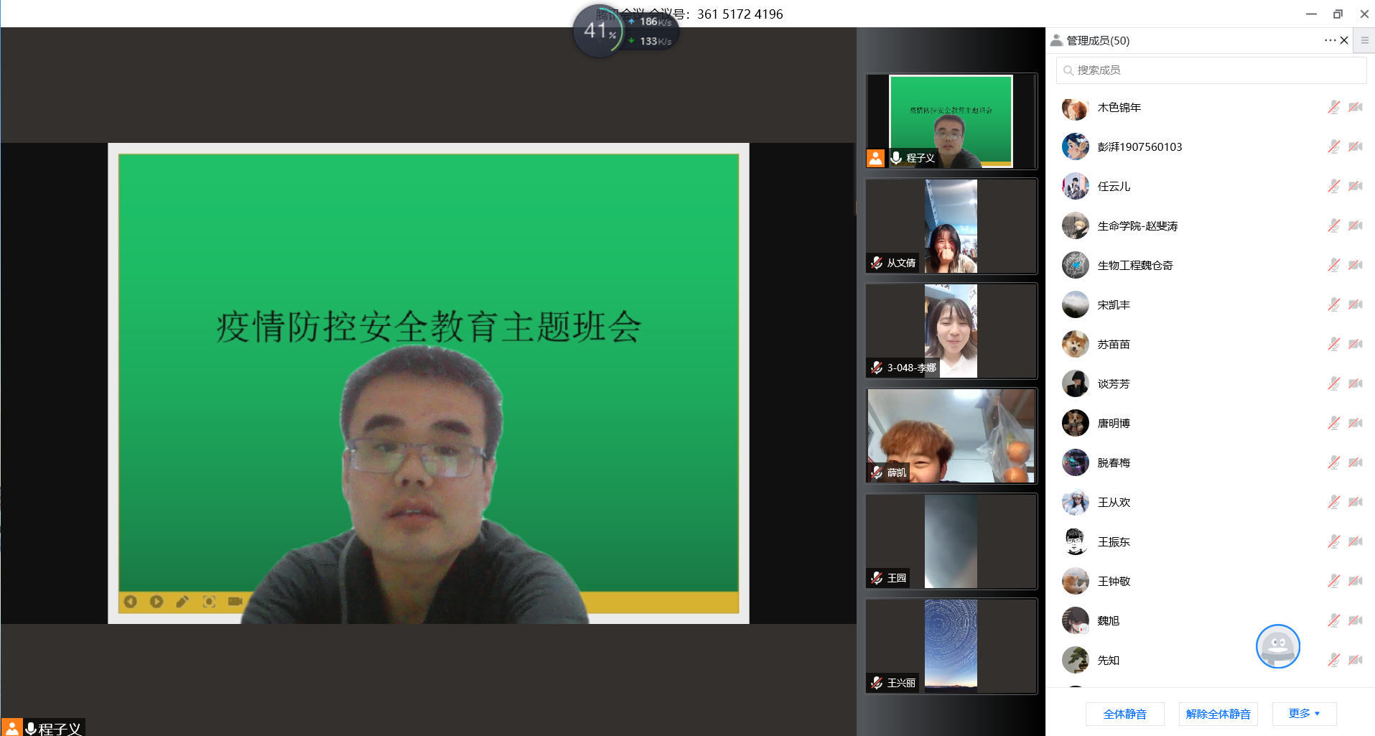The height and width of the screenshot is (736, 1375).
Task: Open the floating robot assistant icon
Action: coord(1277,646)
